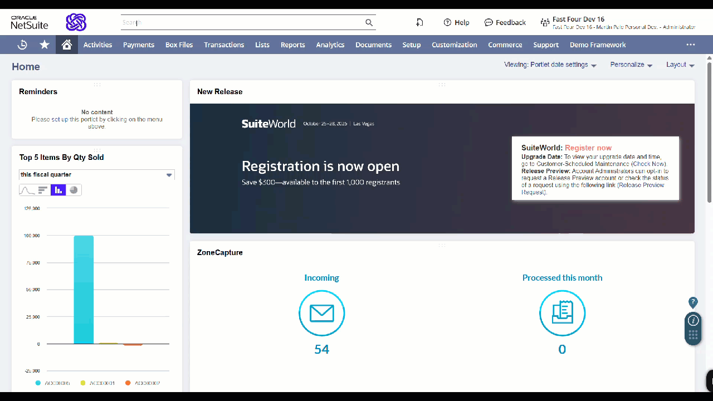
Task: Click the search magnifier icon
Action: tap(369, 22)
